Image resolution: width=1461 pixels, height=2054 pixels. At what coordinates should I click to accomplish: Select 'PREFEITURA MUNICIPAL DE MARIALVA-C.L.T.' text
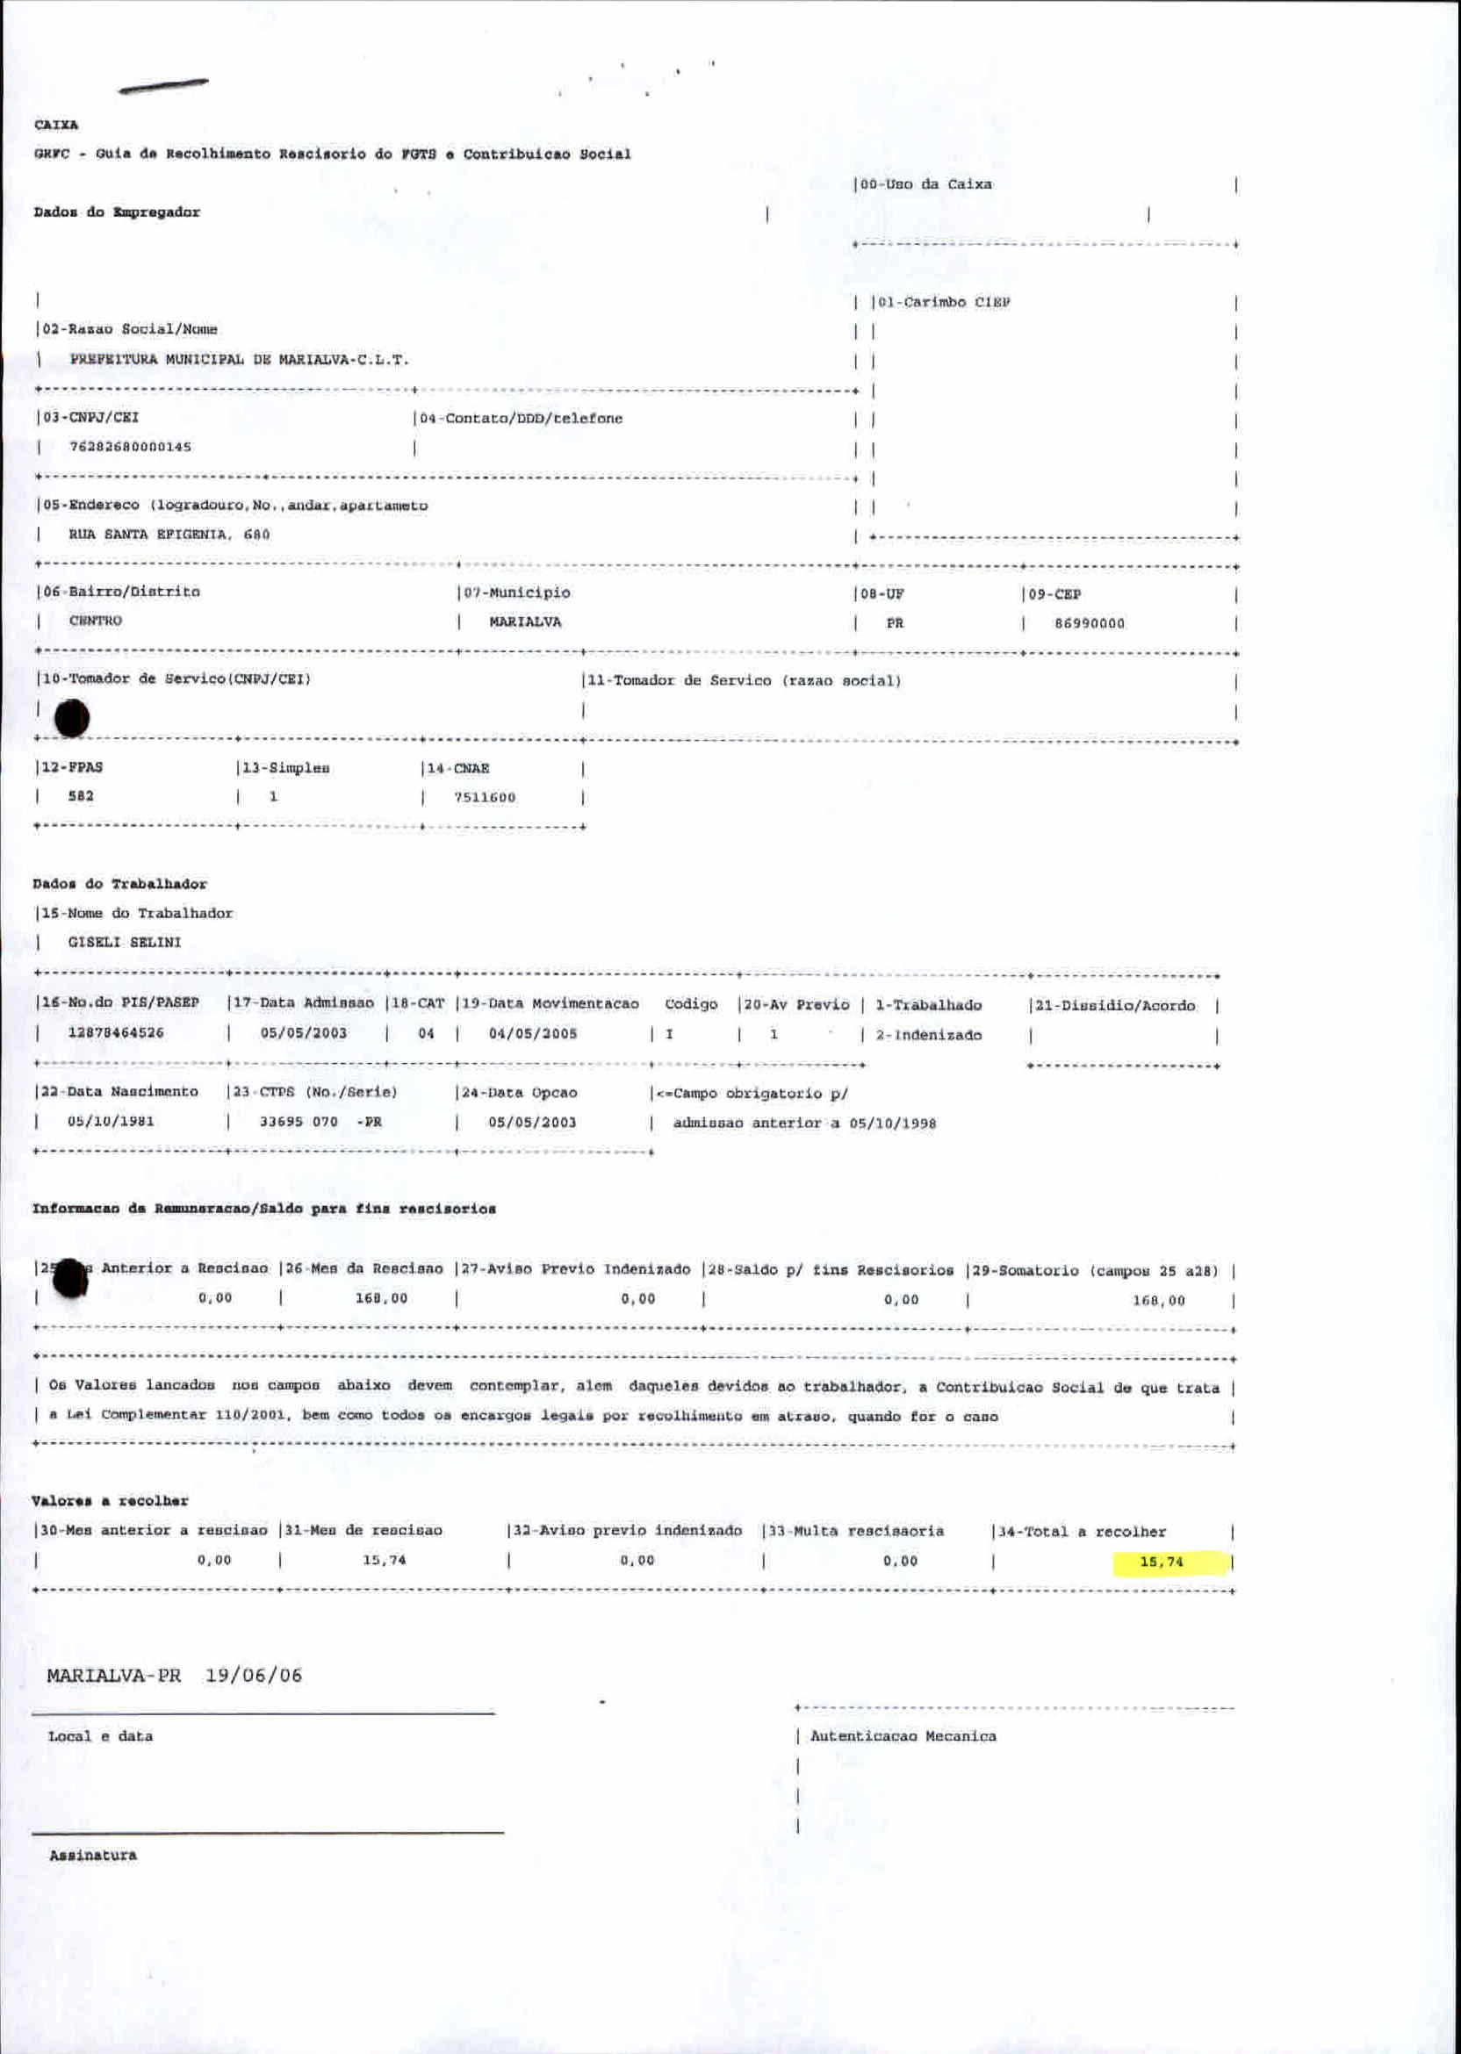[240, 359]
